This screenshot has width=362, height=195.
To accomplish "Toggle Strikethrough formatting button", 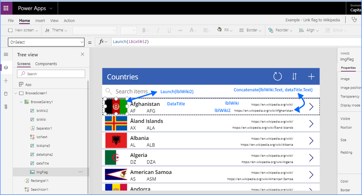I will click(x=180, y=30).
